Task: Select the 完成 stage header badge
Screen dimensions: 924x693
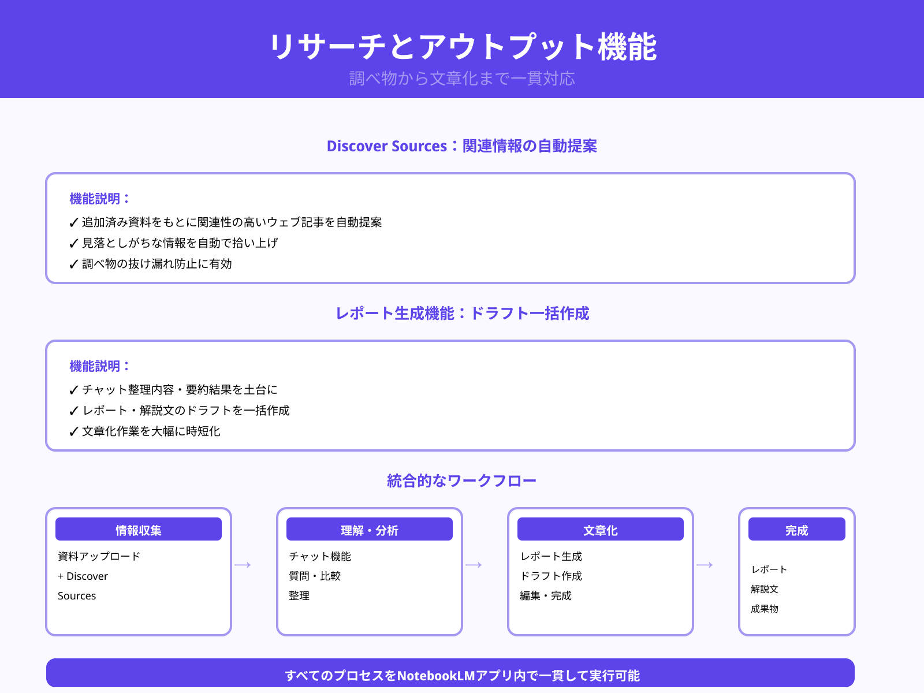Action: coord(796,529)
